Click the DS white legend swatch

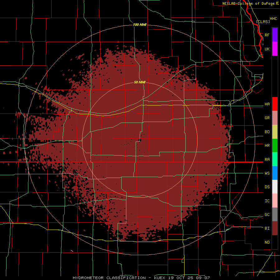pyautogui.click(x=275, y=187)
